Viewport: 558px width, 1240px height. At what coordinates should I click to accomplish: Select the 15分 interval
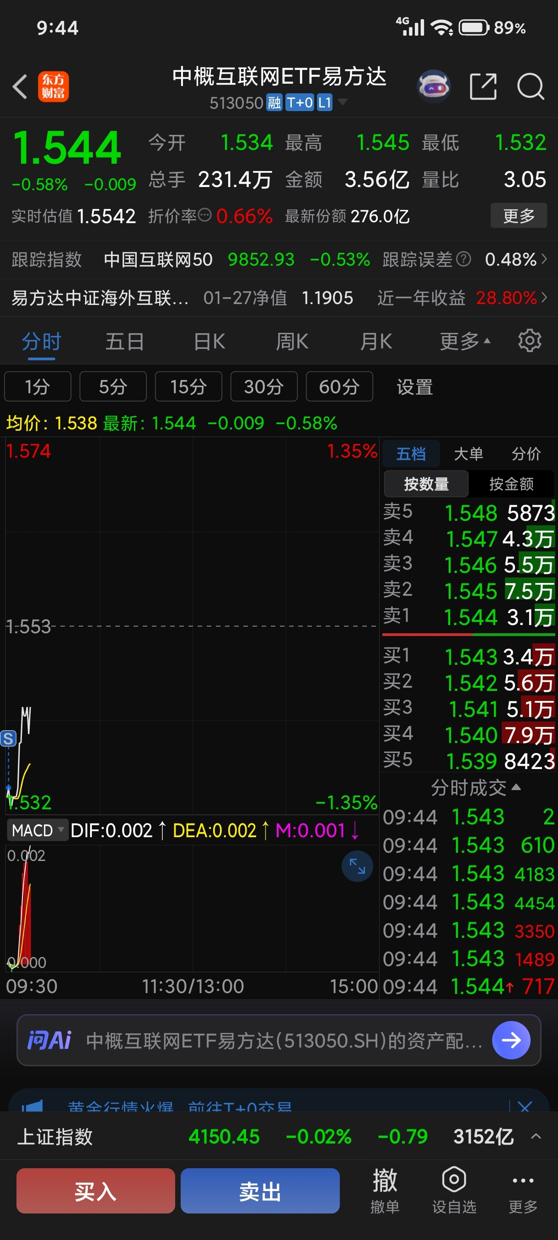(x=188, y=386)
